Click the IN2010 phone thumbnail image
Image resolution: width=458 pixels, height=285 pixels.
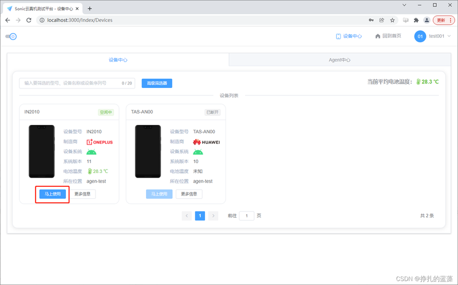41,151
